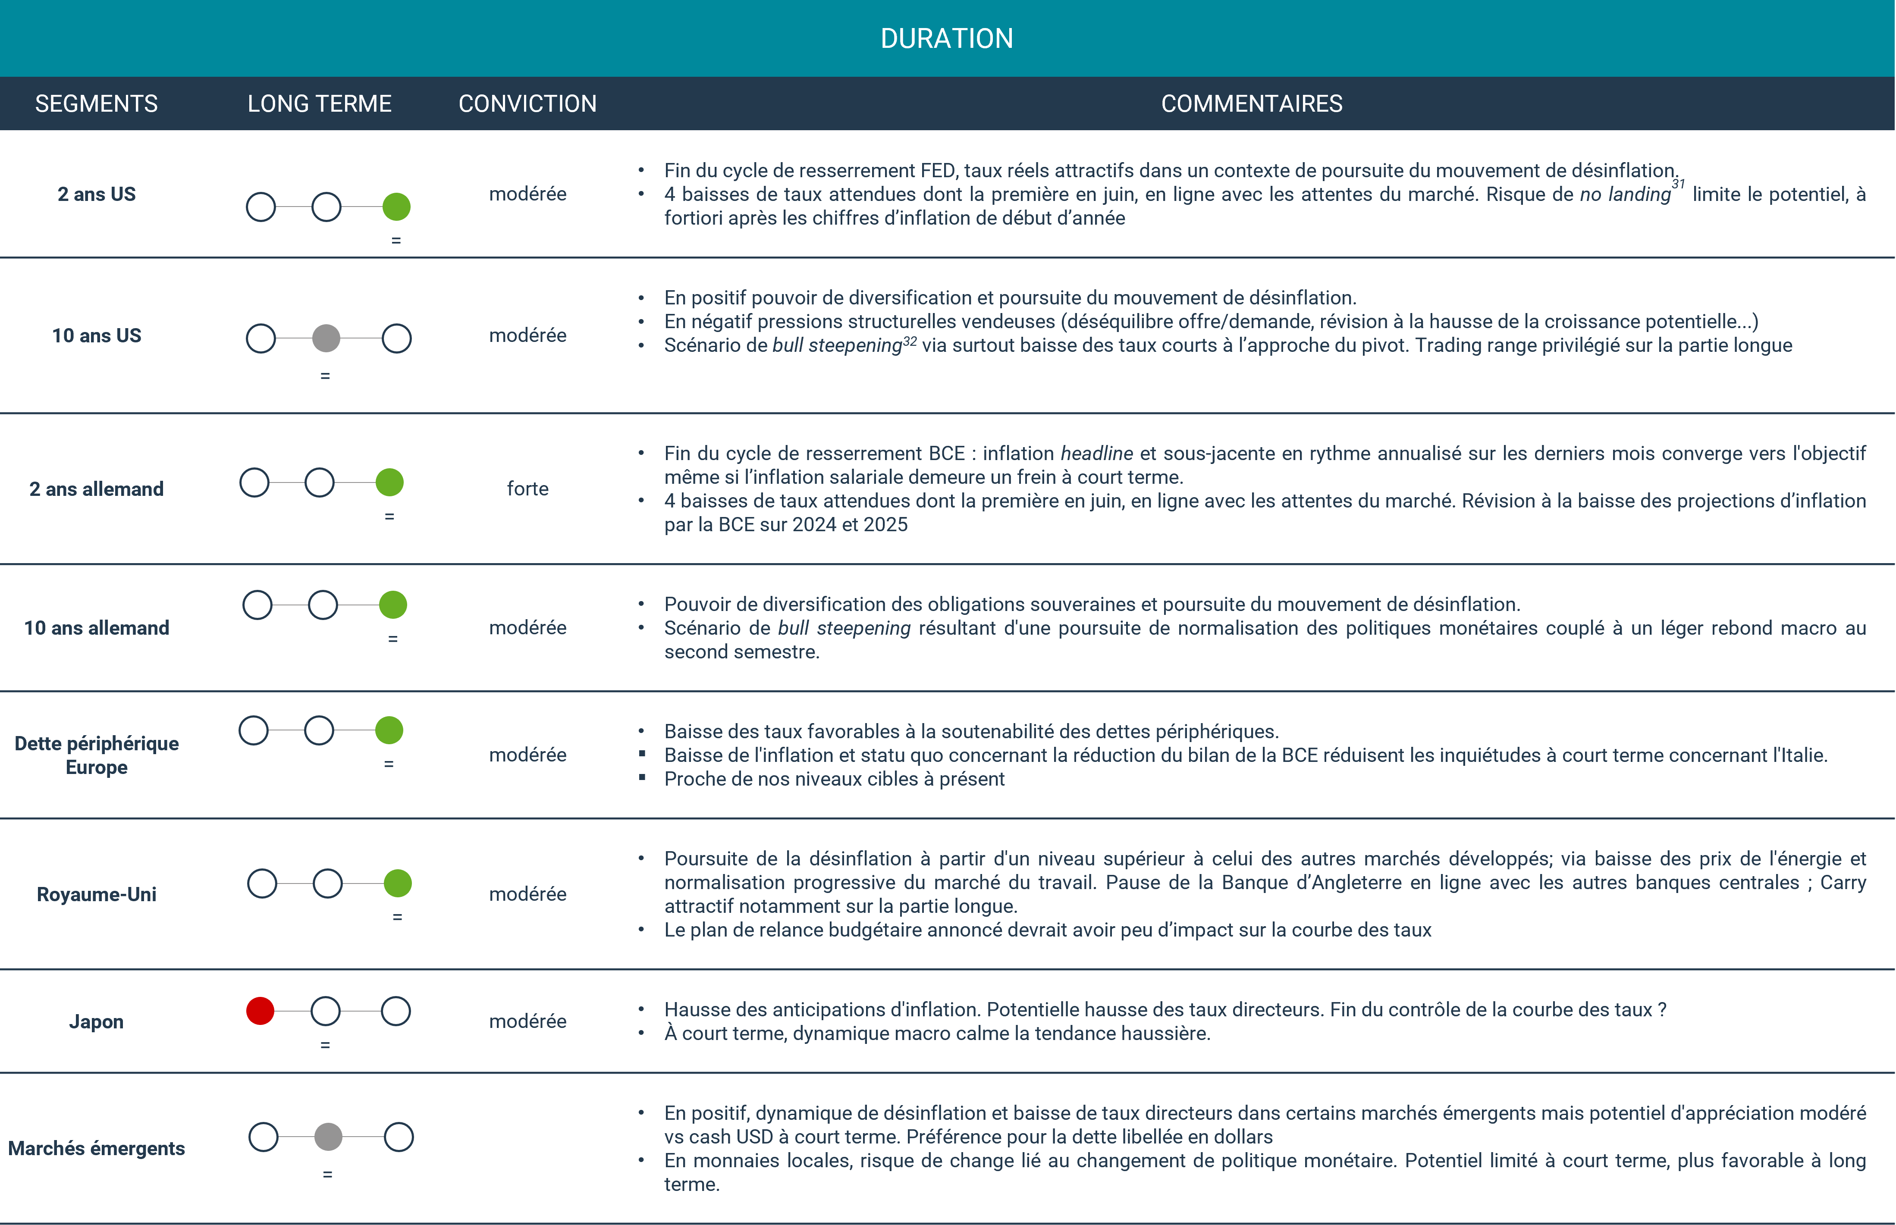Select the middle circle for Japon
The image size is (1896, 1225).
click(325, 1012)
